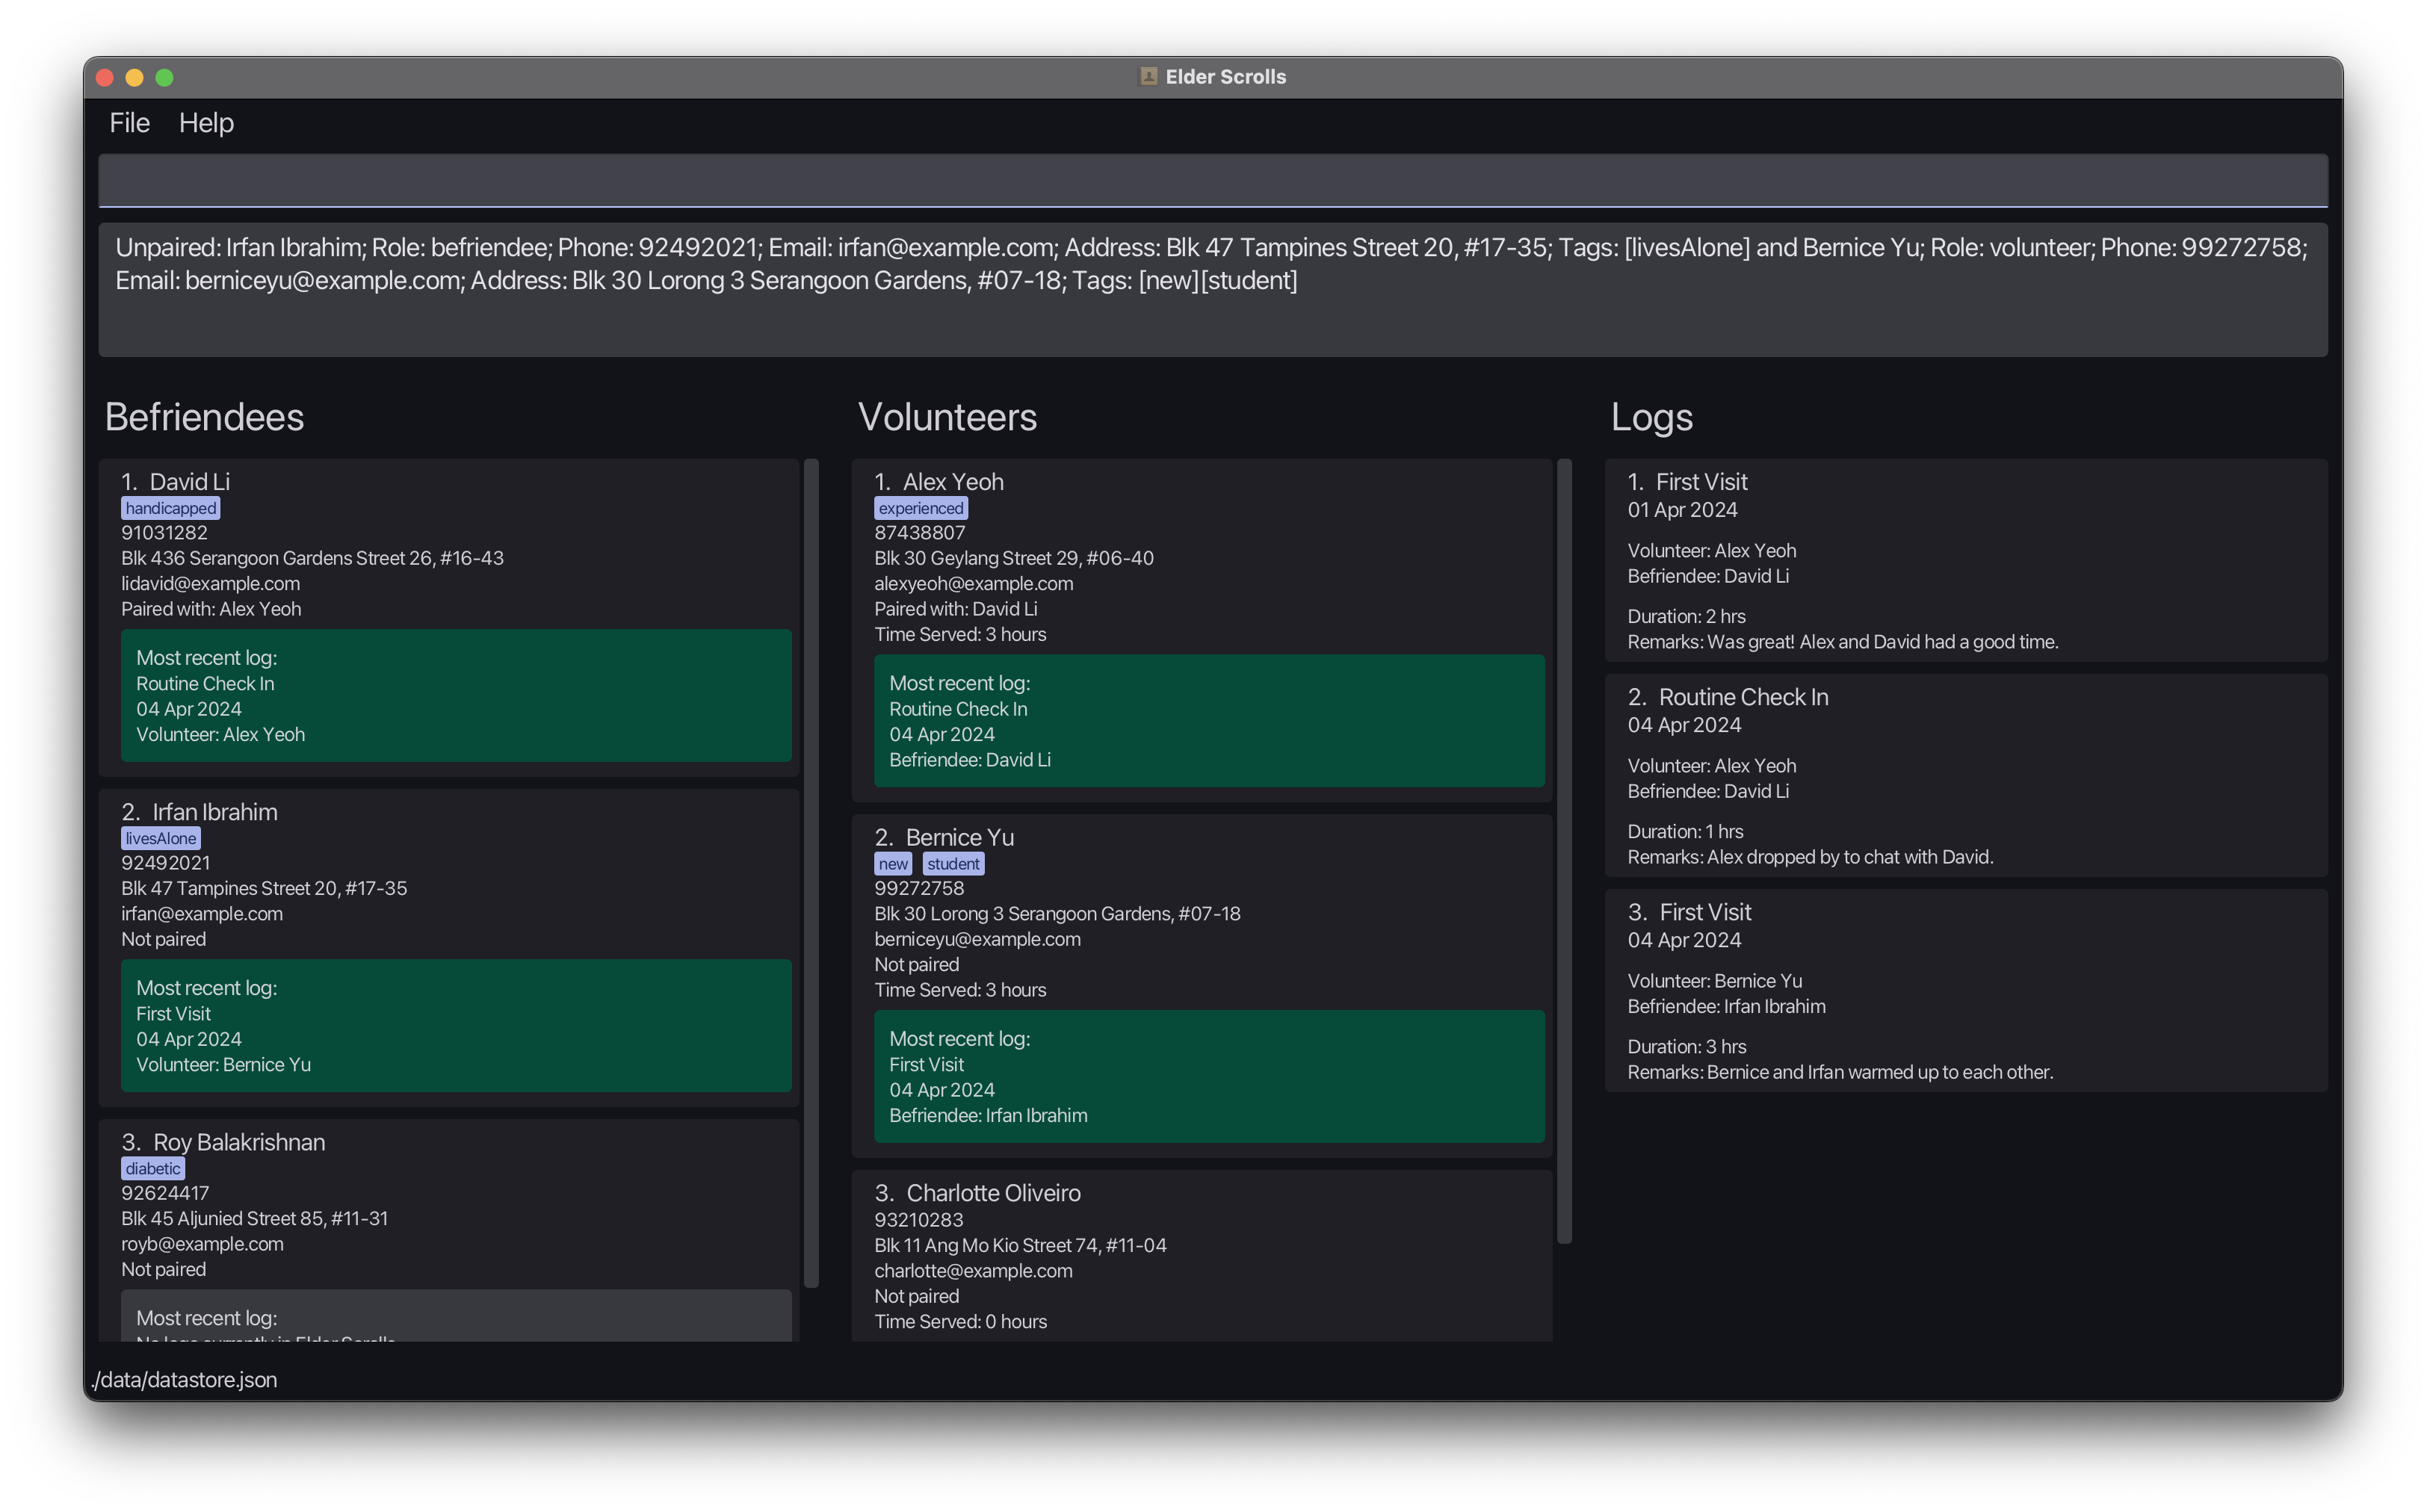
Task: Click the Befriendees column heading
Action: point(204,416)
